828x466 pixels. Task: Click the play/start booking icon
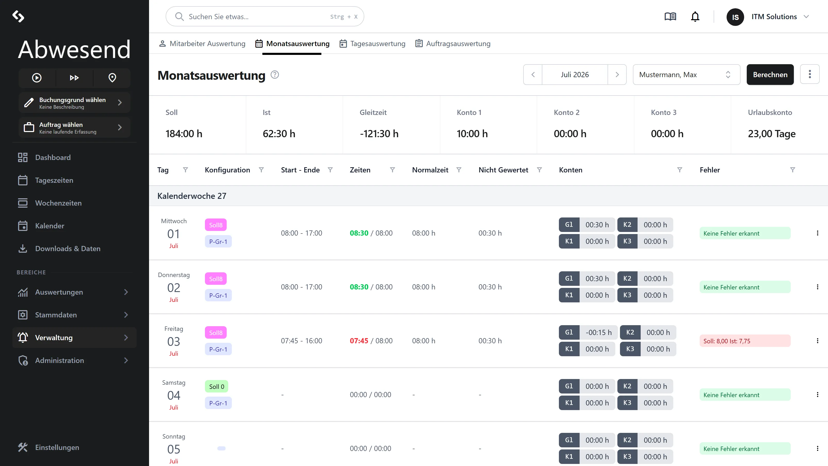[x=37, y=78]
